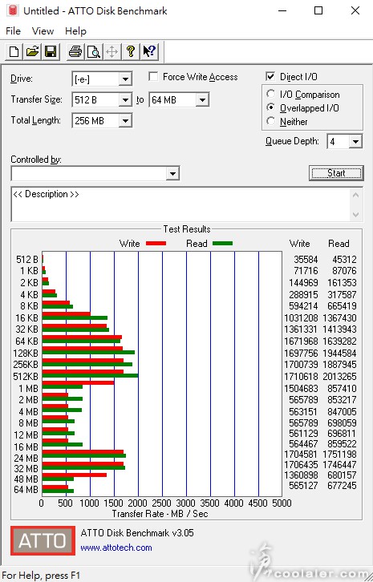Viewport: 373px width, 582px height.
Task: Click into the Description text box
Action: click(x=180, y=204)
